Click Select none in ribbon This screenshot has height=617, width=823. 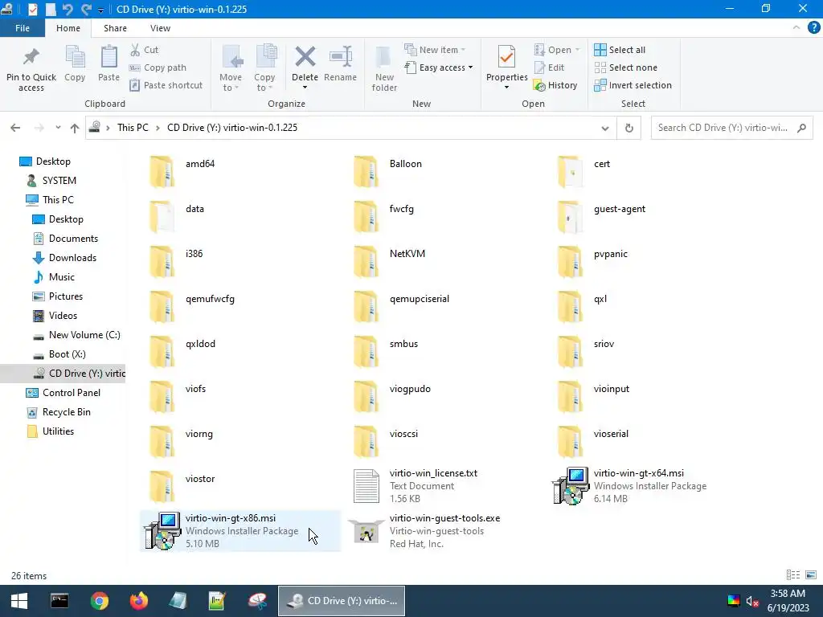click(625, 67)
